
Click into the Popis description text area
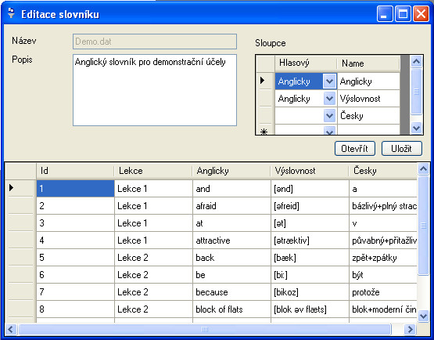pyautogui.click(x=155, y=90)
